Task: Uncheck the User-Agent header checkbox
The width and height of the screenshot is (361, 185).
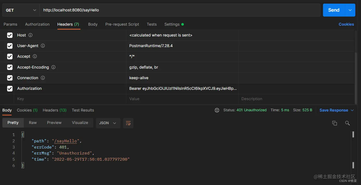Action: (x=10, y=46)
